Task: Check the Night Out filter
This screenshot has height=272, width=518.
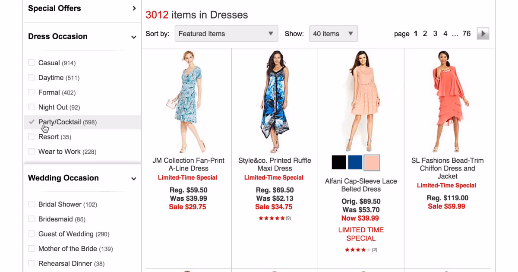Action: (32, 107)
